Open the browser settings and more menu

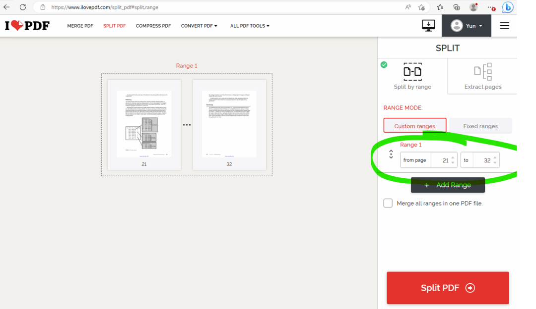(491, 7)
